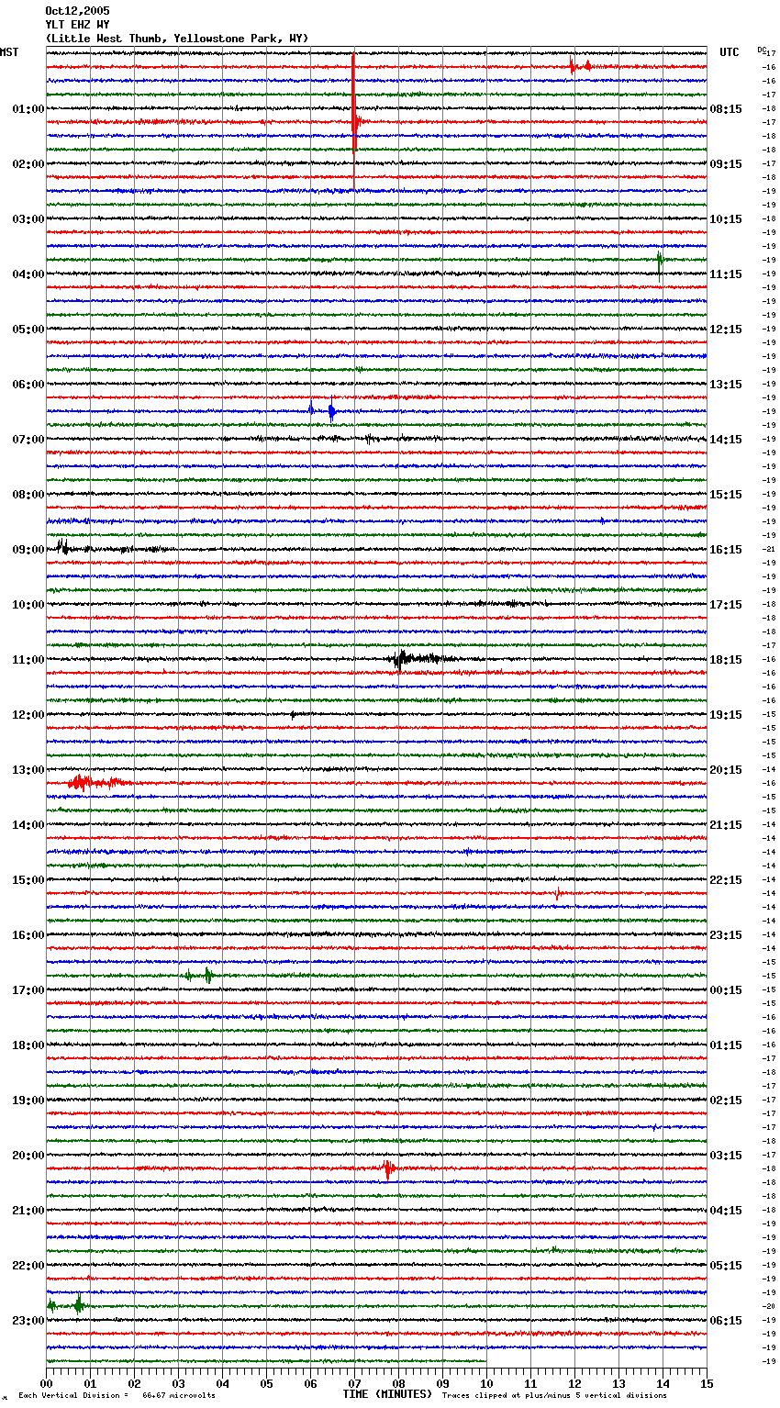
Task: Click the Each Vertical Division scale note
Action: pyautogui.click(x=117, y=1395)
